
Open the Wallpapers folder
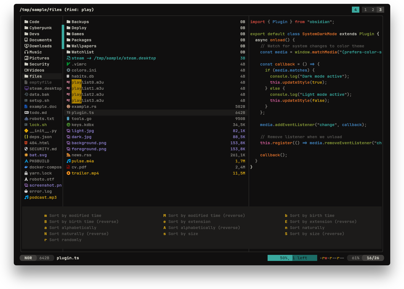click(84, 46)
